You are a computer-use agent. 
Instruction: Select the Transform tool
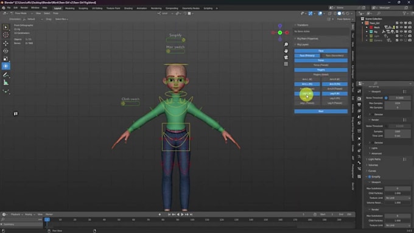tap(6, 66)
